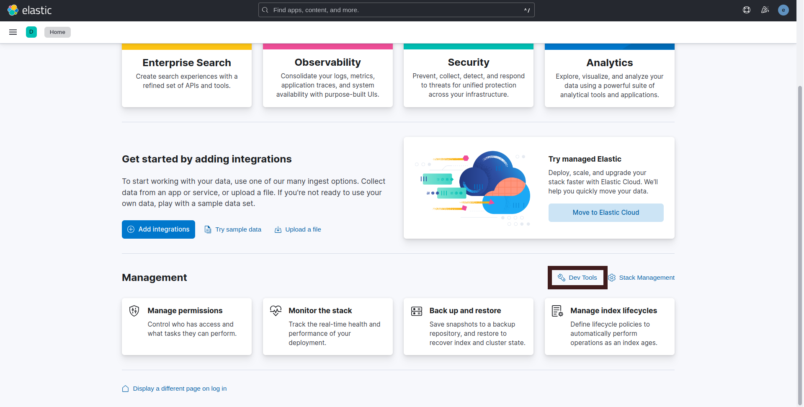Image resolution: width=804 pixels, height=407 pixels.
Task: Click the Back up and restore icon
Action: (x=416, y=311)
